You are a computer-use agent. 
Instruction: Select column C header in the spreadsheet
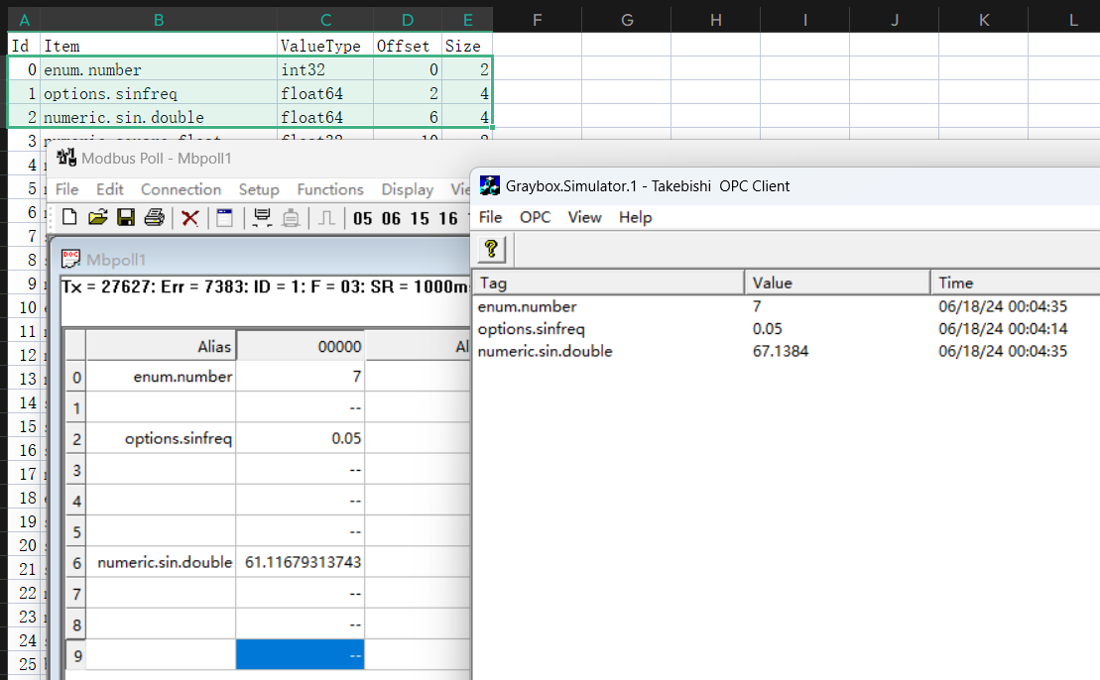325,20
